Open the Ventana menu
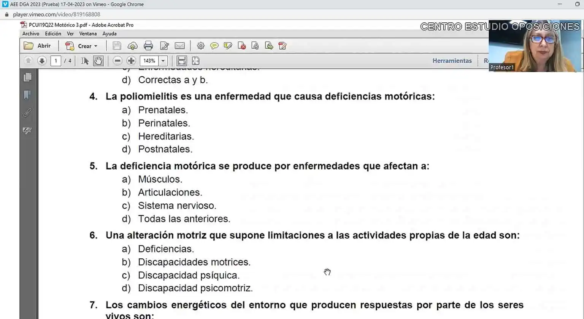The width and height of the screenshot is (584, 319). [x=88, y=34]
